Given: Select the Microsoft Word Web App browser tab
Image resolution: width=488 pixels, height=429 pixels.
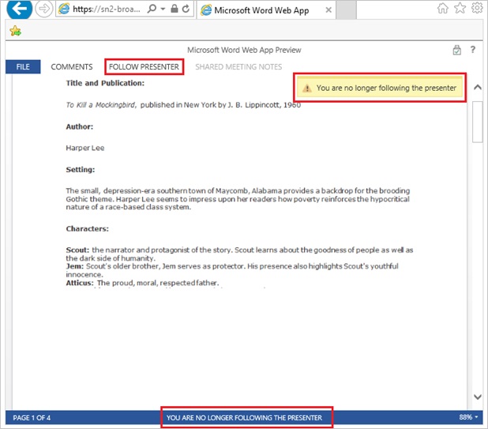Looking at the screenshot, I should pos(257,10).
